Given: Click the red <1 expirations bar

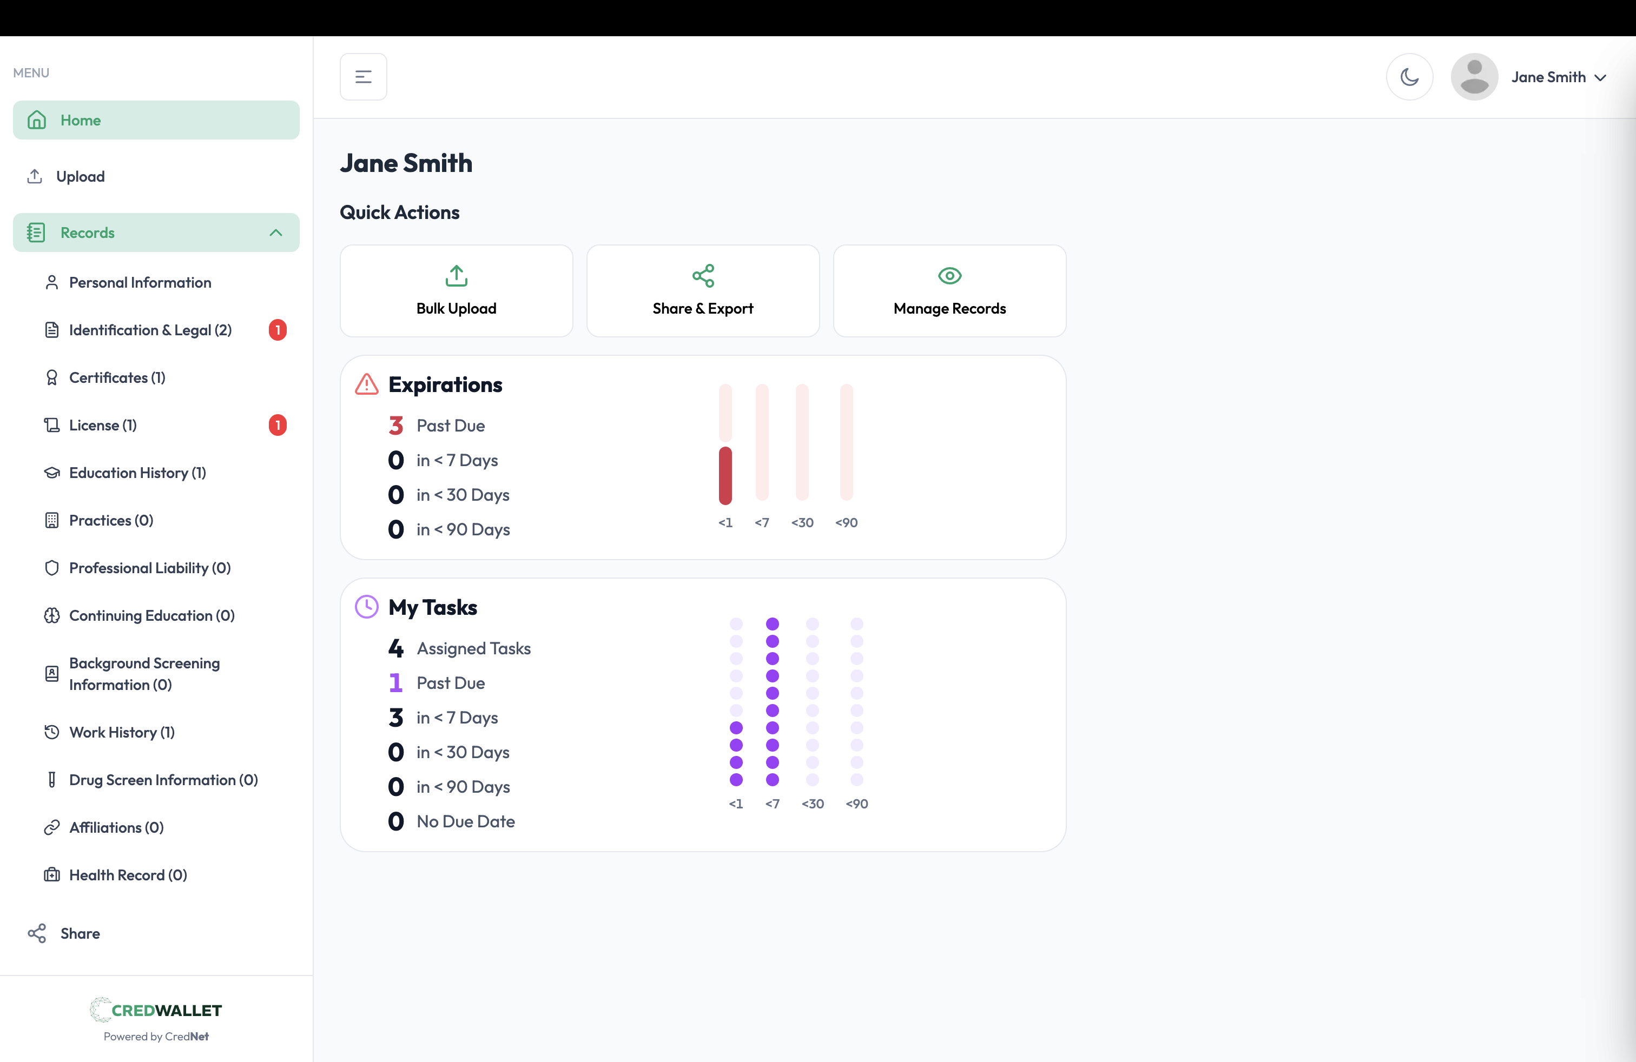Looking at the screenshot, I should pyautogui.click(x=725, y=475).
